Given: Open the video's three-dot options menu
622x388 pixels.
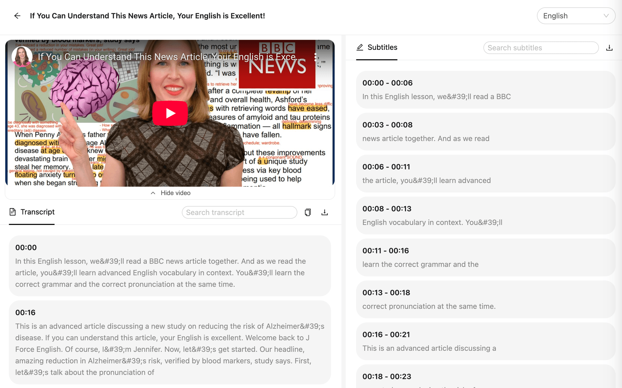Looking at the screenshot, I should click(315, 57).
